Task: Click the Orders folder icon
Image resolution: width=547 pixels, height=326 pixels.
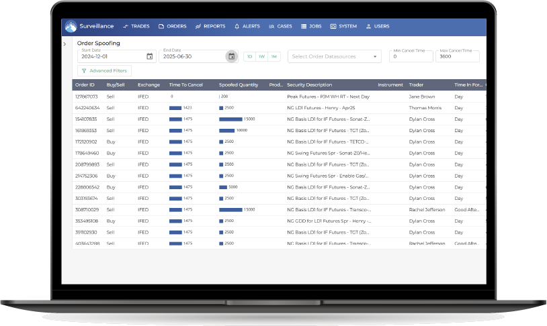Action: 161,27
